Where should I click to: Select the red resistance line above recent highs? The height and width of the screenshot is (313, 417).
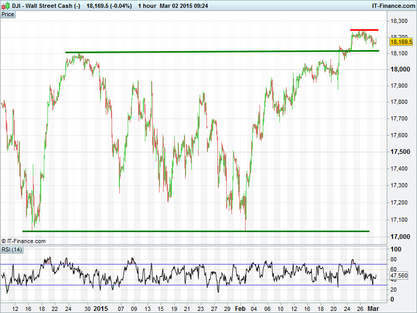364,30
